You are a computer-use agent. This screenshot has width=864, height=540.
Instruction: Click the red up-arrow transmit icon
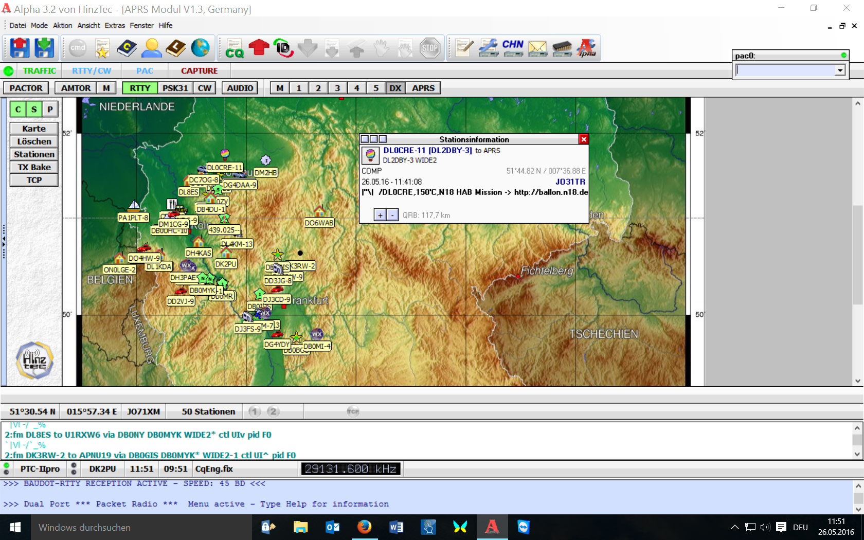[x=259, y=48]
